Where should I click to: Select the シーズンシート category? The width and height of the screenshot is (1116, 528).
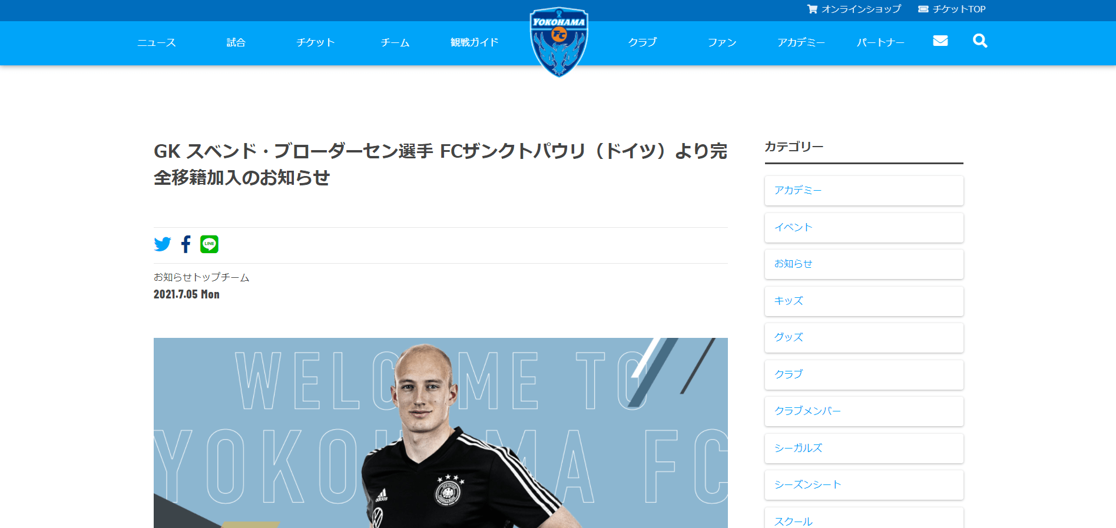pos(864,485)
